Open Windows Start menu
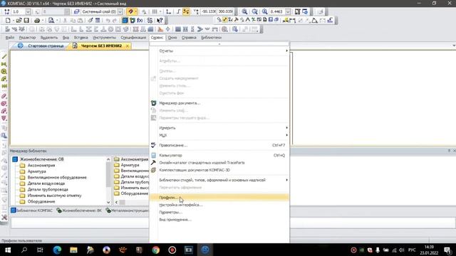The image size is (456, 256). pos(8,250)
